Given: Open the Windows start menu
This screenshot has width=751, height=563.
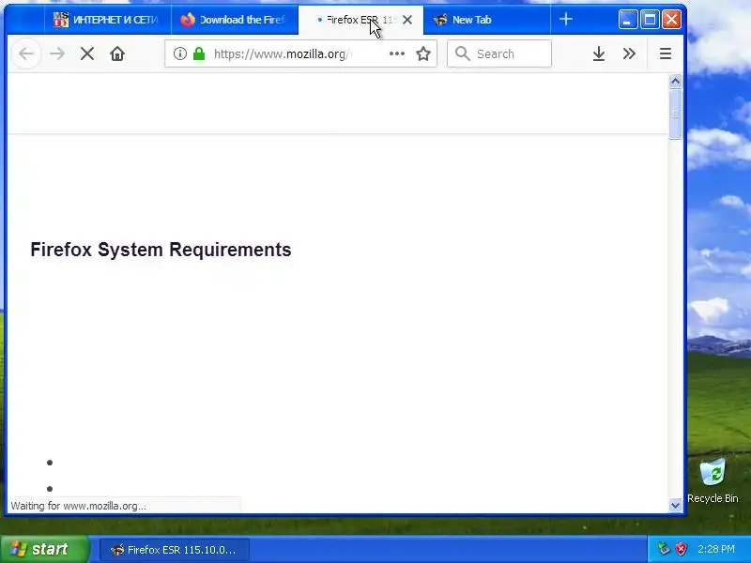Looking at the screenshot, I should [44, 549].
